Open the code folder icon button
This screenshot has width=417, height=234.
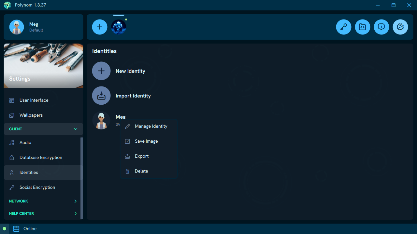pyautogui.click(x=362, y=27)
